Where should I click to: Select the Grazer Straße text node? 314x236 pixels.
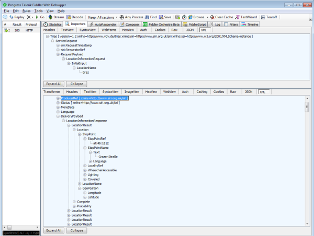108,157
